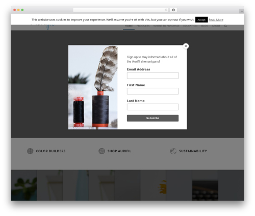Open the SHOP AURIFIL link
This screenshot has width=255, height=216.
(x=119, y=151)
